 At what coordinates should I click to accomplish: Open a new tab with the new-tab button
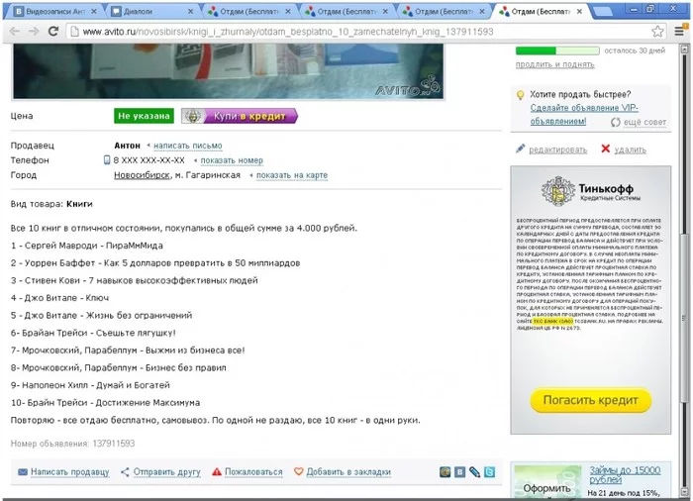coord(602,12)
